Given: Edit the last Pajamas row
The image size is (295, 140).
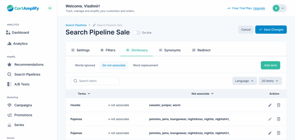Looking at the screenshot, I should (270, 133).
